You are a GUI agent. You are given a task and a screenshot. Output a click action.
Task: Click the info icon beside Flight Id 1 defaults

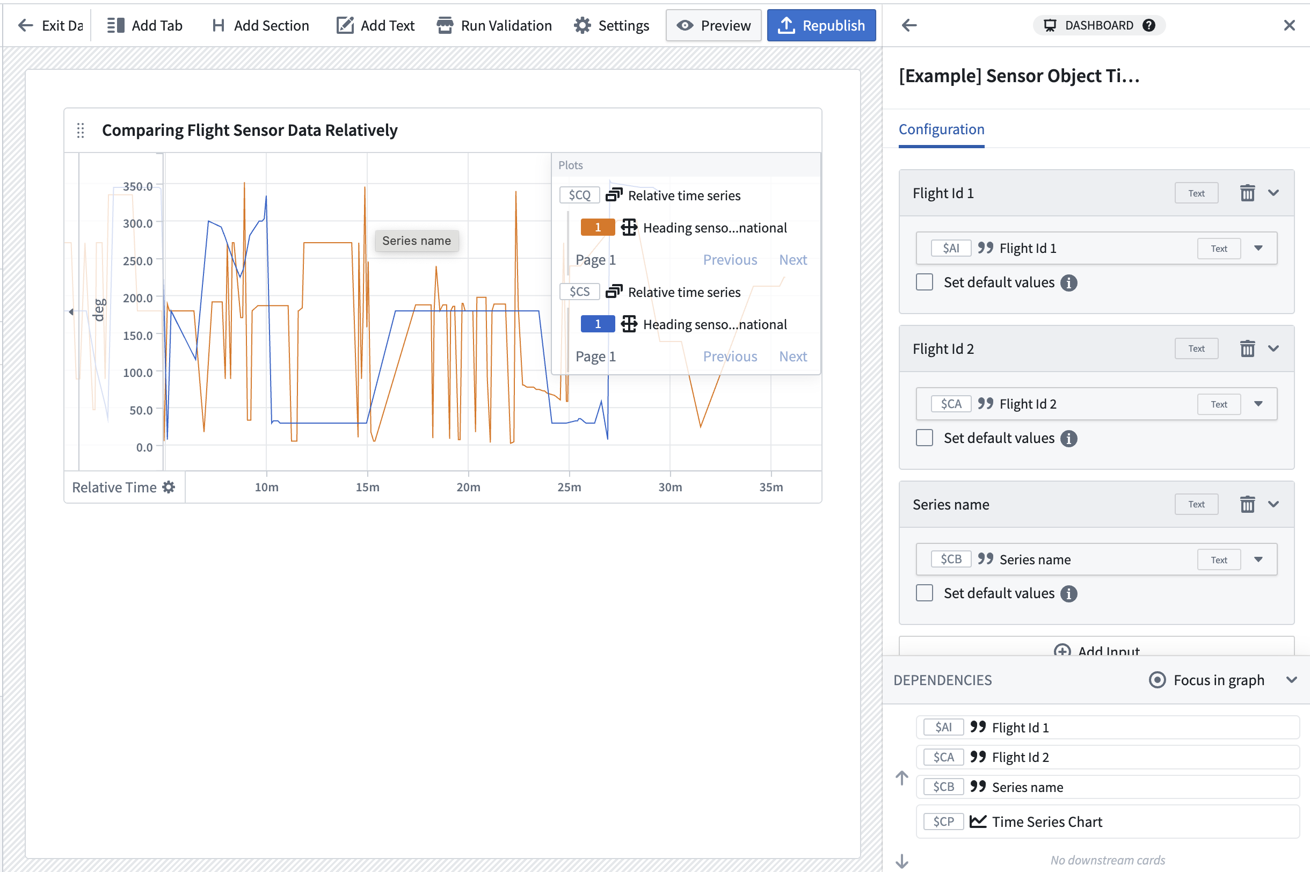[1068, 282]
